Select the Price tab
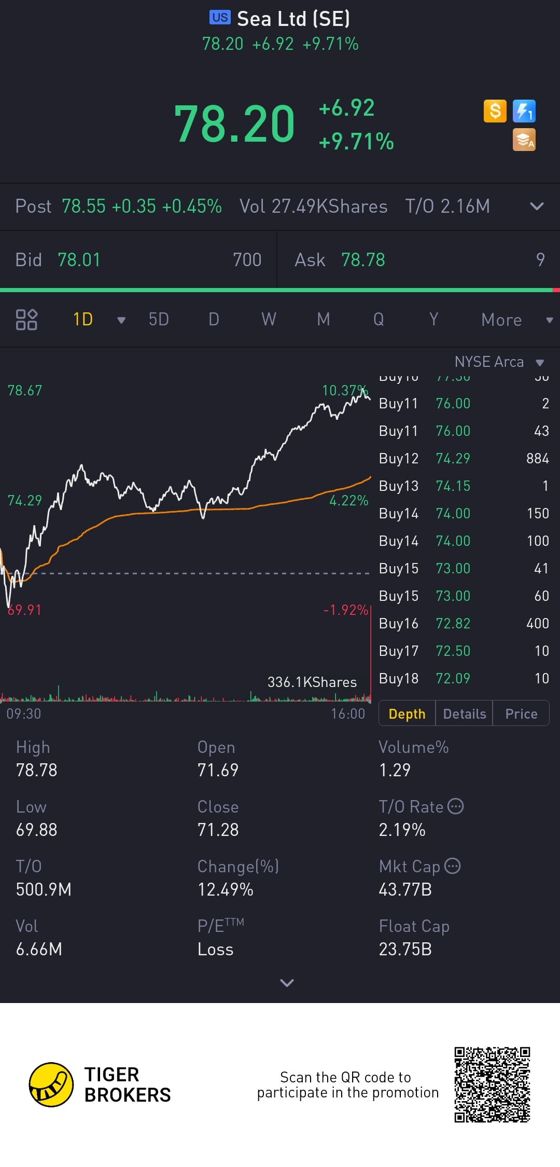Screen dimensions: 560x1167 pyautogui.click(x=521, y=714)
